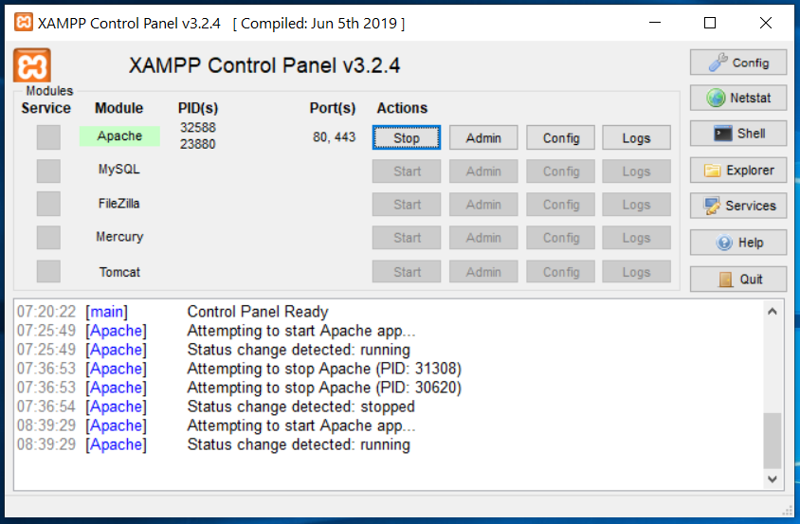Toggle MySQL service install checkbox
This screenshot has height=524, width=800.
click(x=48, y=171)
